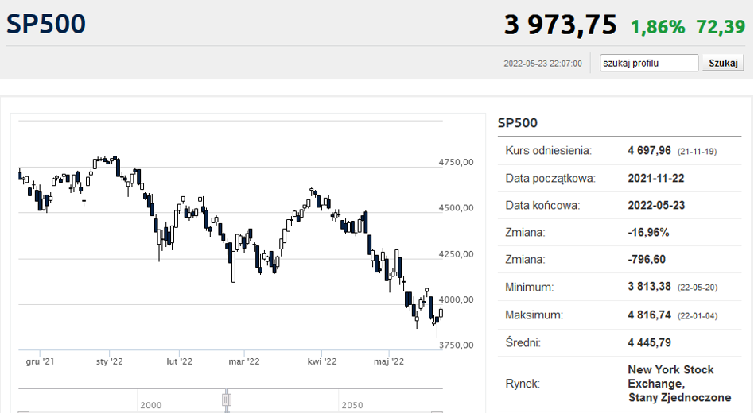
Task: Click the 'Data początkowa:' label
Action: [x=550, y=179]
